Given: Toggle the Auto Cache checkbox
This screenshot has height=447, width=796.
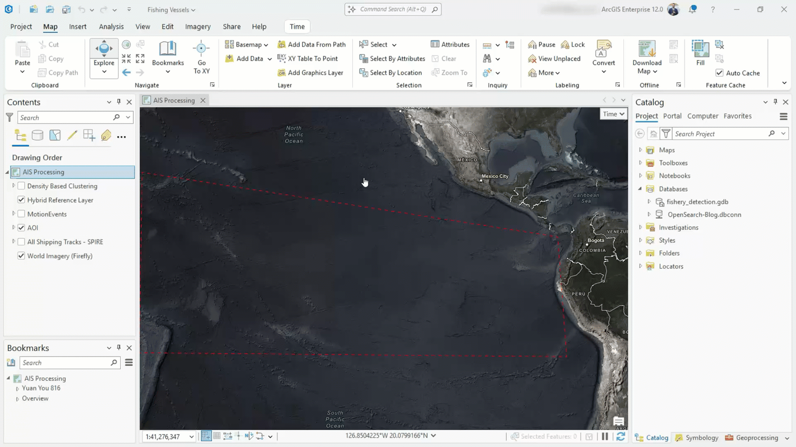Looking at the screenshot, I should click(719, 73).
